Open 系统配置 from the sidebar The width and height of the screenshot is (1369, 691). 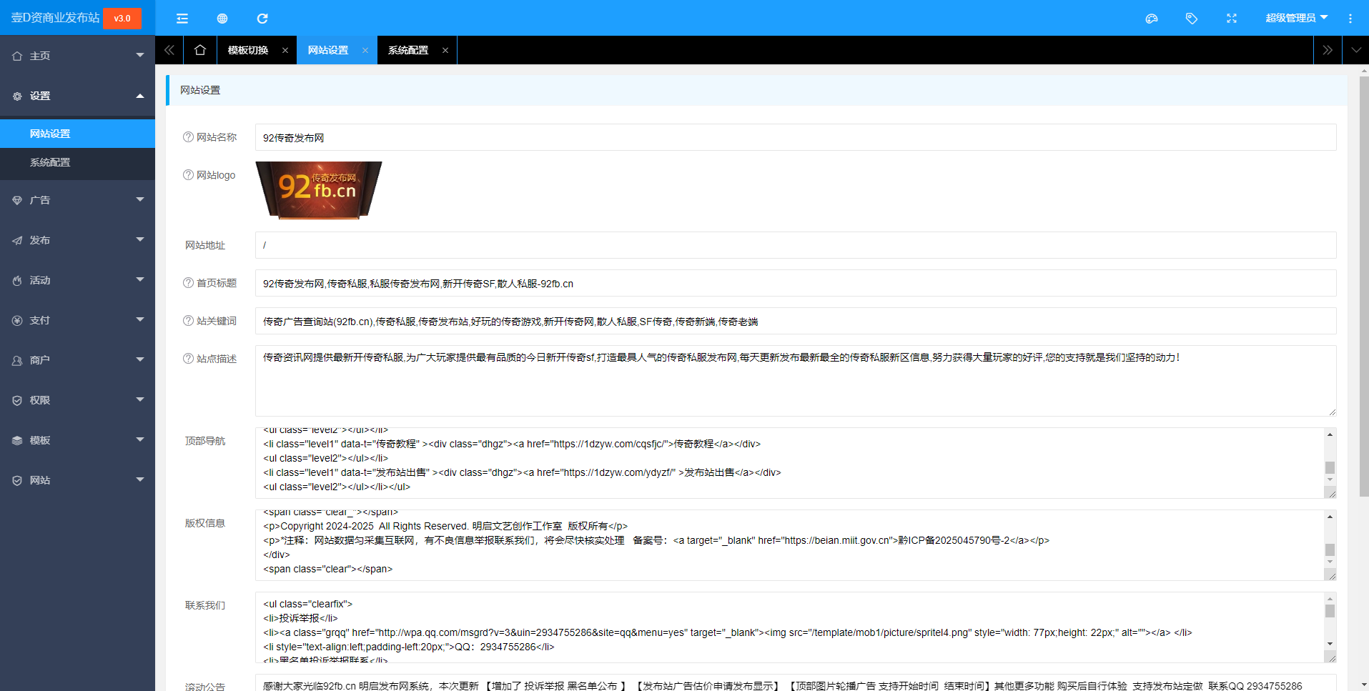(x=50, y=162)
